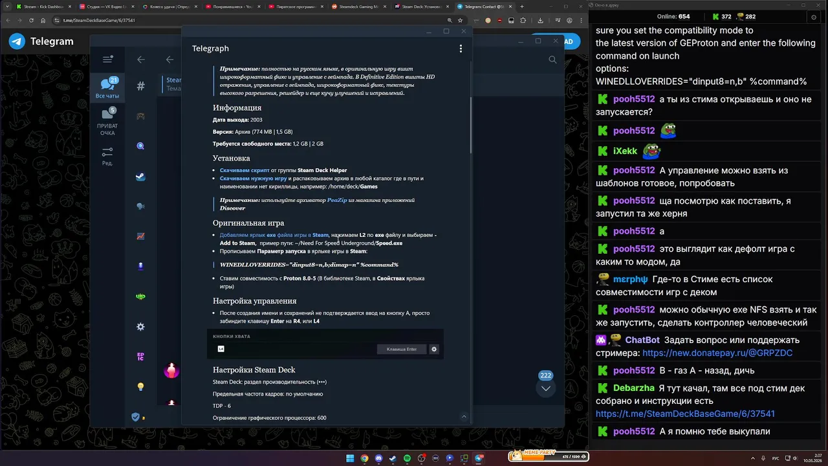Select the speech bubbles topic icon
This screenshot has height=466, width=828.
pos(140,206)
